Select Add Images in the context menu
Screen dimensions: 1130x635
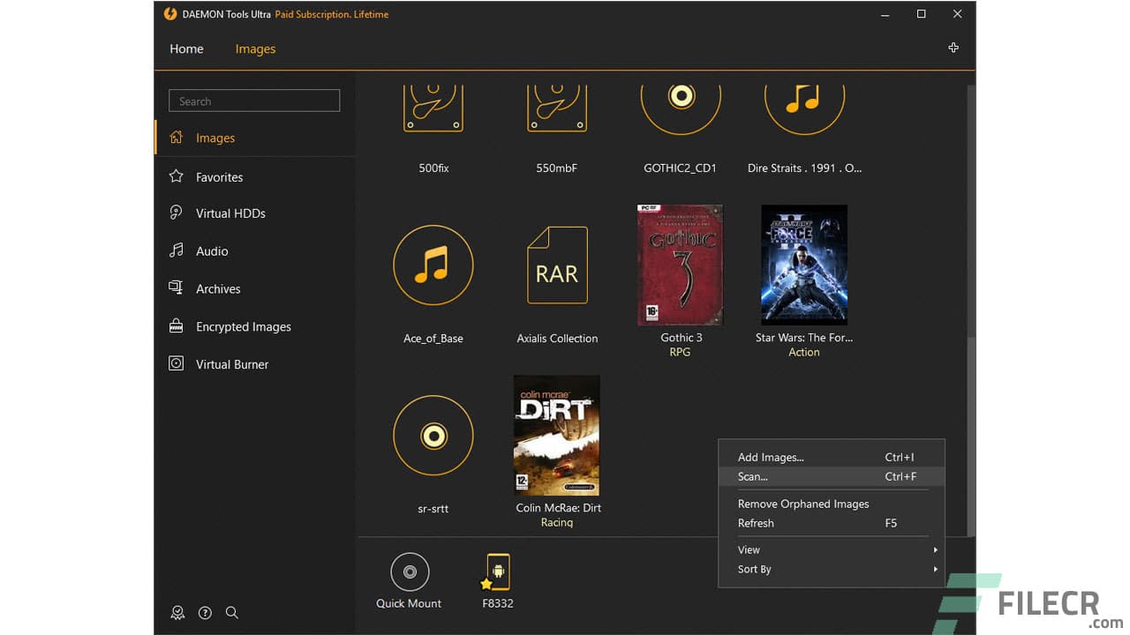click(x=771, y=457)
